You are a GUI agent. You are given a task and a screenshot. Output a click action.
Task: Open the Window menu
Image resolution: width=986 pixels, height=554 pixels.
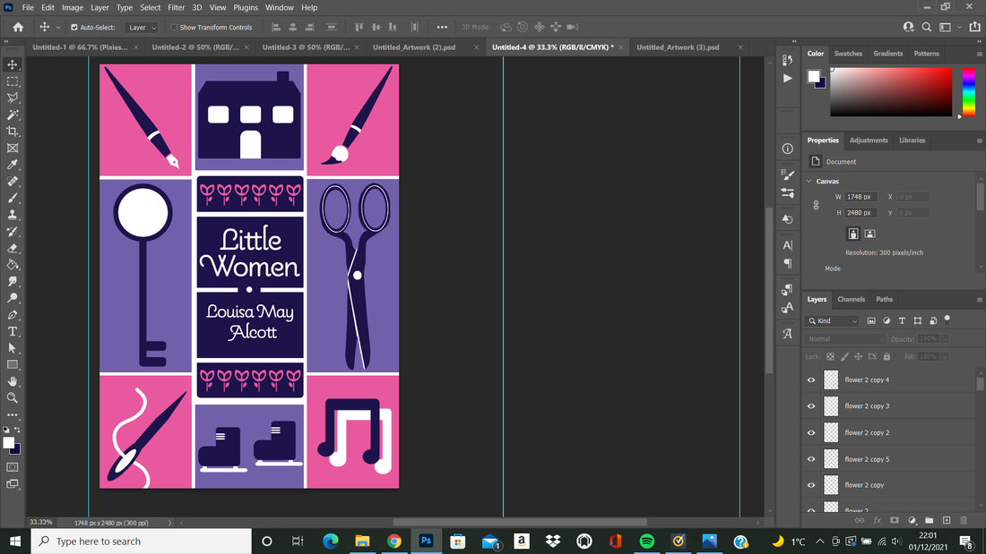279,7
